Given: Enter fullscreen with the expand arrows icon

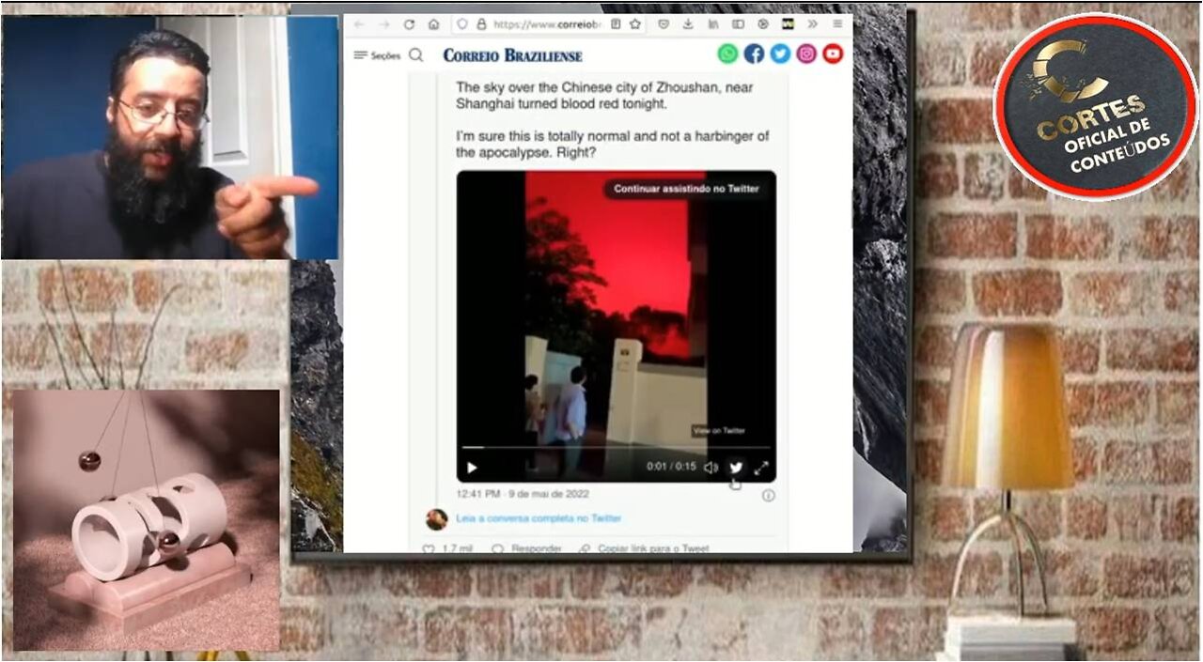Looking at the screenshot, I should pos(761,468).
